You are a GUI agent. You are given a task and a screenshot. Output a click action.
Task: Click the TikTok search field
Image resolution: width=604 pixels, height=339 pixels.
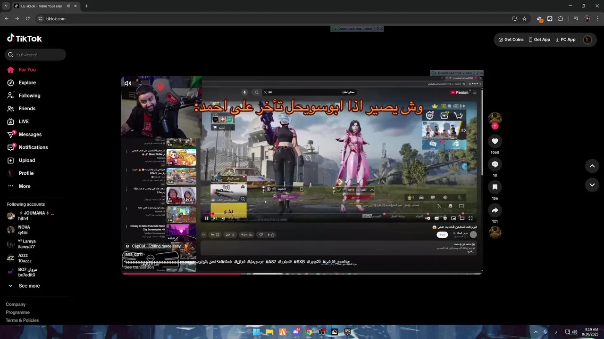pos(35,55)
